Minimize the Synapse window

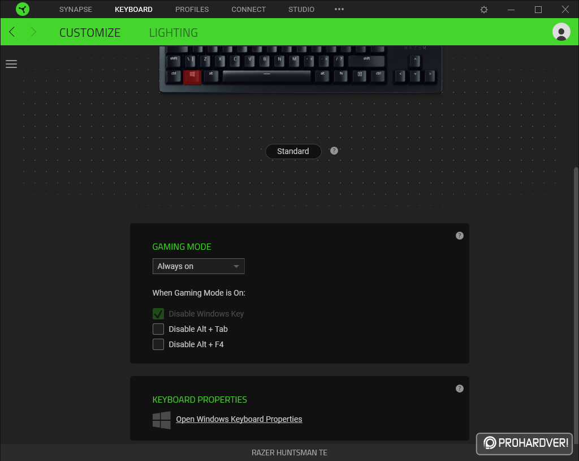pos(511,10)
